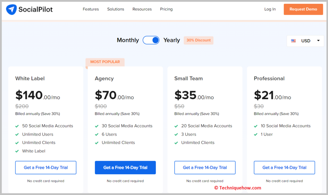Start Small Team free 14-day trial
This screenshot has width=328, height=195.
coord(205,168)
